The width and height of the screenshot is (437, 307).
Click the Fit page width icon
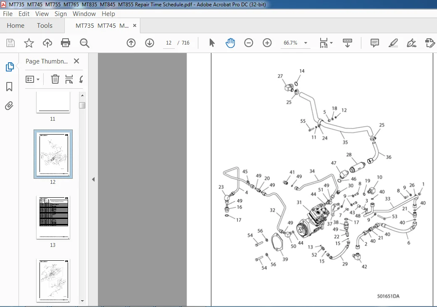[x=324, y=43]
